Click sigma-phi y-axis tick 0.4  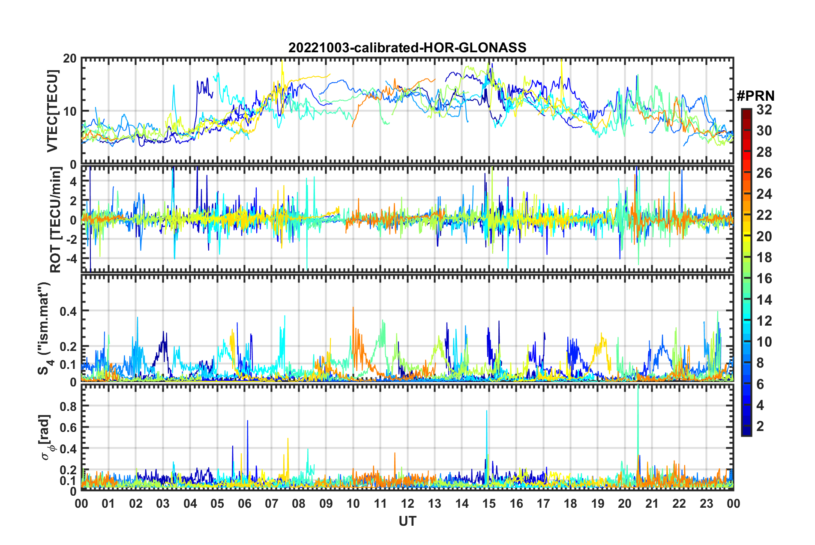pyautogui.click(x=69, y=449)
